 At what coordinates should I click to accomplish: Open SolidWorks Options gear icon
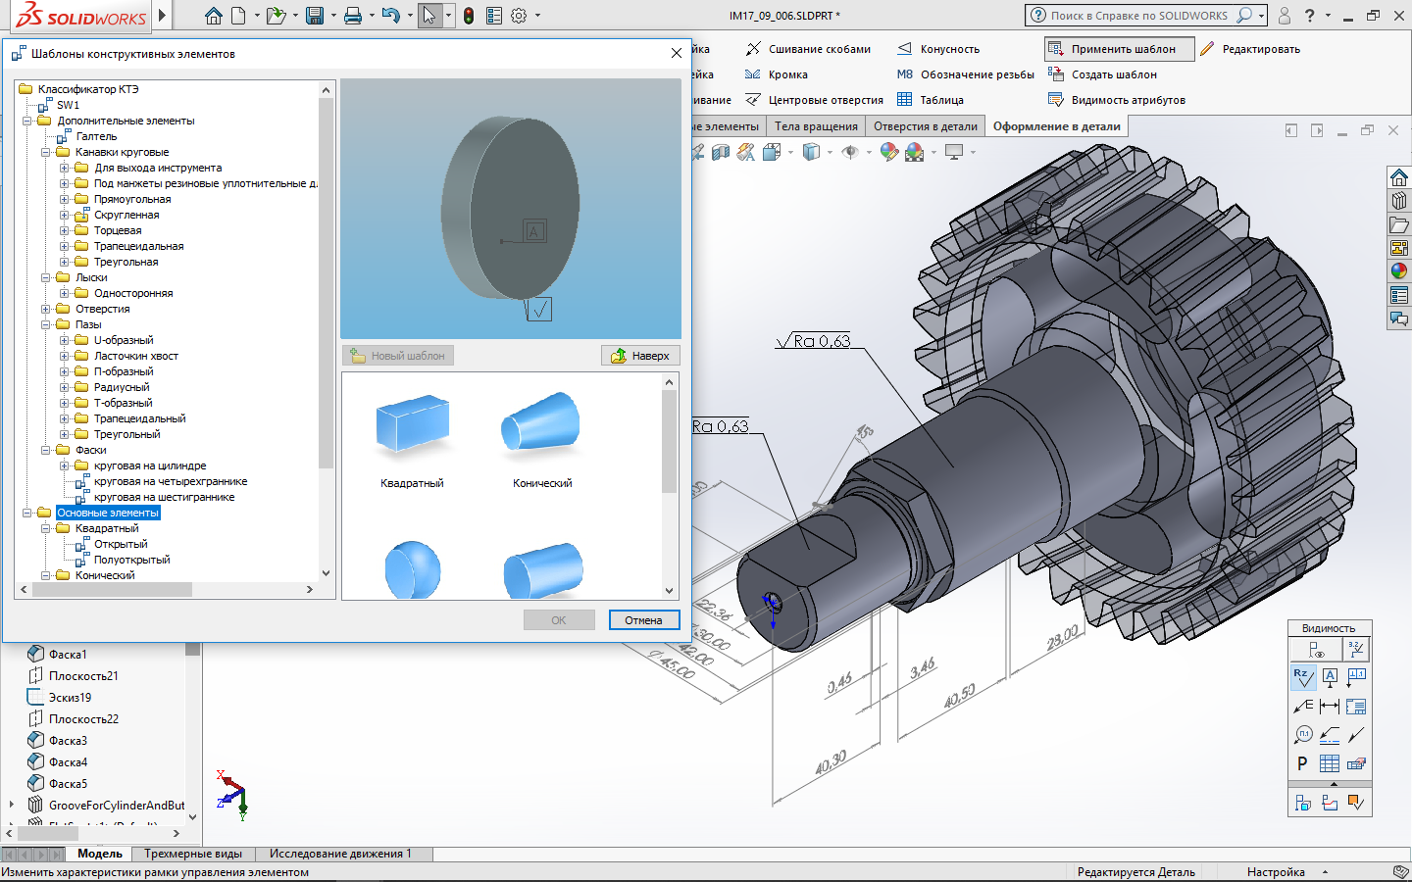(x=519, y=16)
